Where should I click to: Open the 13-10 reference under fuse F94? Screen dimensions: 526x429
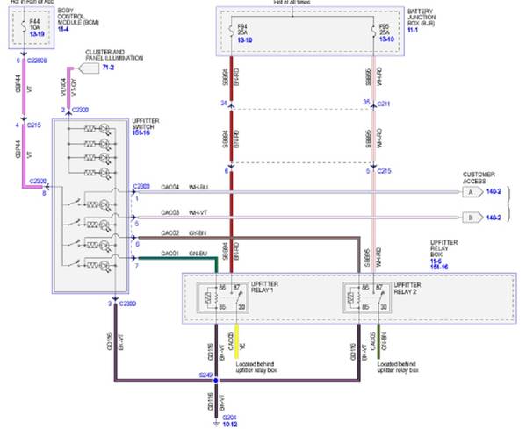click(x=245, y=40)
